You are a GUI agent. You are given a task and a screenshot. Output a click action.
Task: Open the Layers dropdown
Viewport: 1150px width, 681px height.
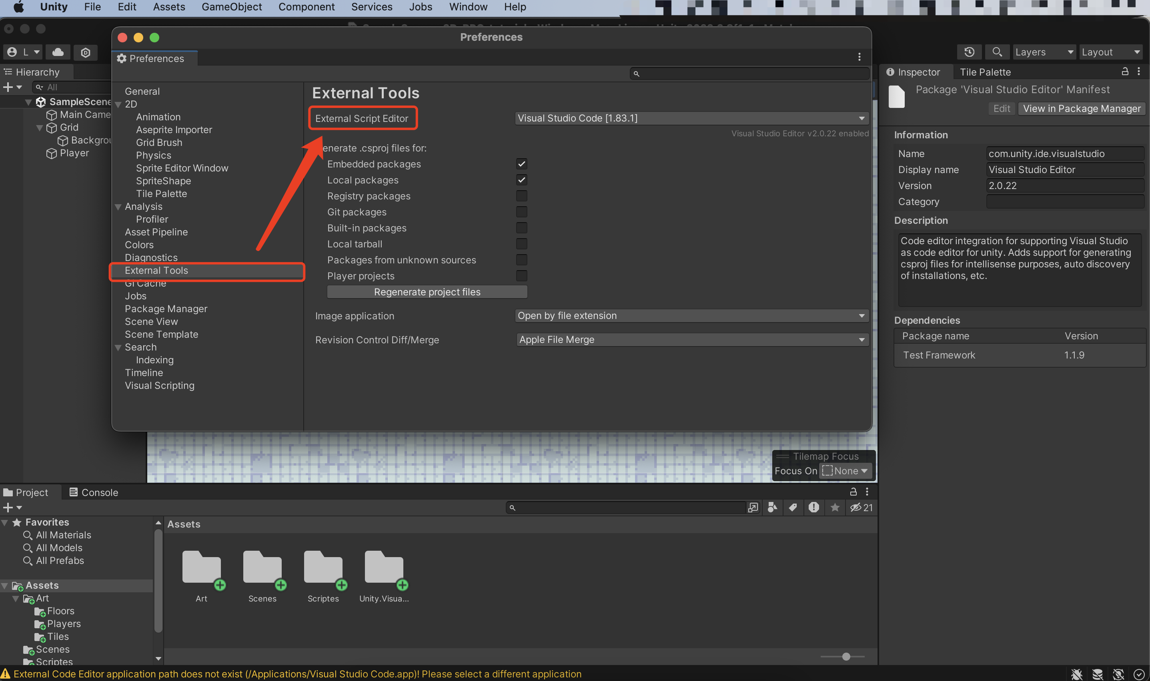1044,52
